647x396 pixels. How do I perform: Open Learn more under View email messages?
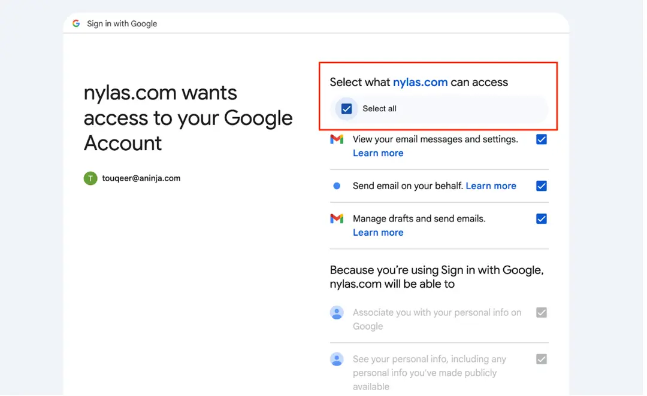pos(378,153)
